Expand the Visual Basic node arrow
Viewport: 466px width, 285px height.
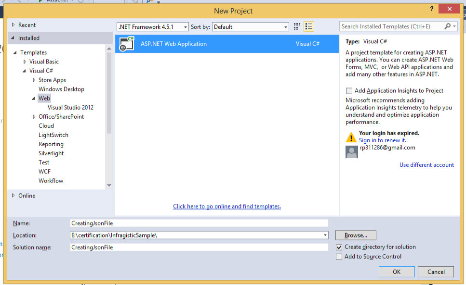(x=25, y=62)
